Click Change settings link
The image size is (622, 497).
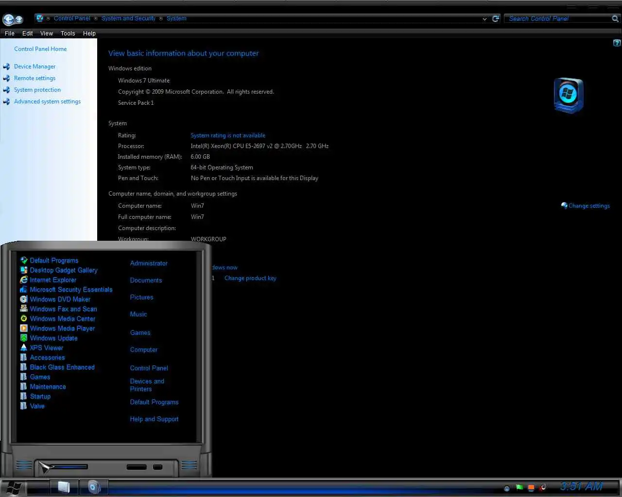coord(589,206)
